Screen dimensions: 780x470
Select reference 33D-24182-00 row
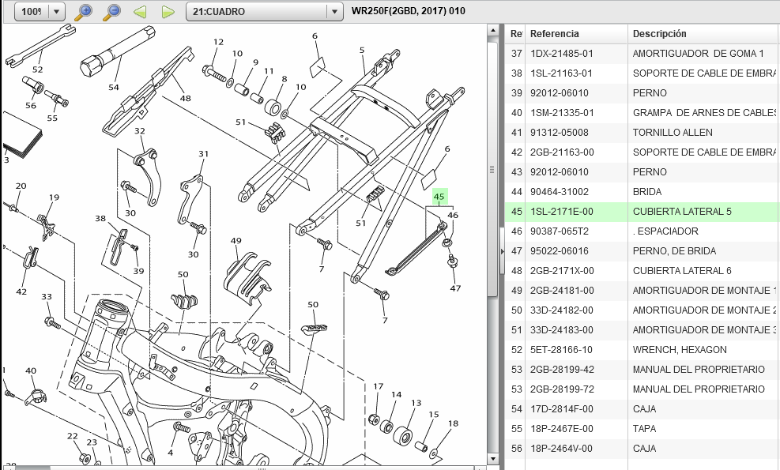642,310
